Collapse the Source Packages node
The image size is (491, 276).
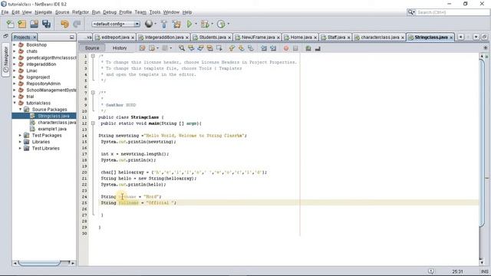[x=21, y=110]
